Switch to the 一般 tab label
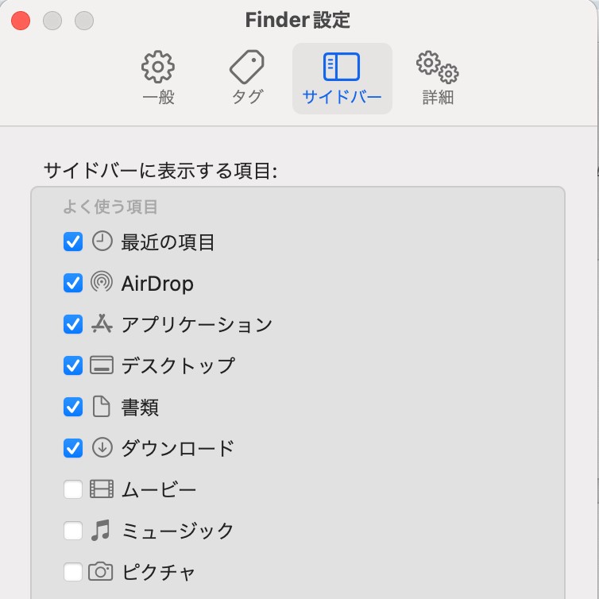The width and height of the screenshot is (599, 599). [x=158, y=97]
